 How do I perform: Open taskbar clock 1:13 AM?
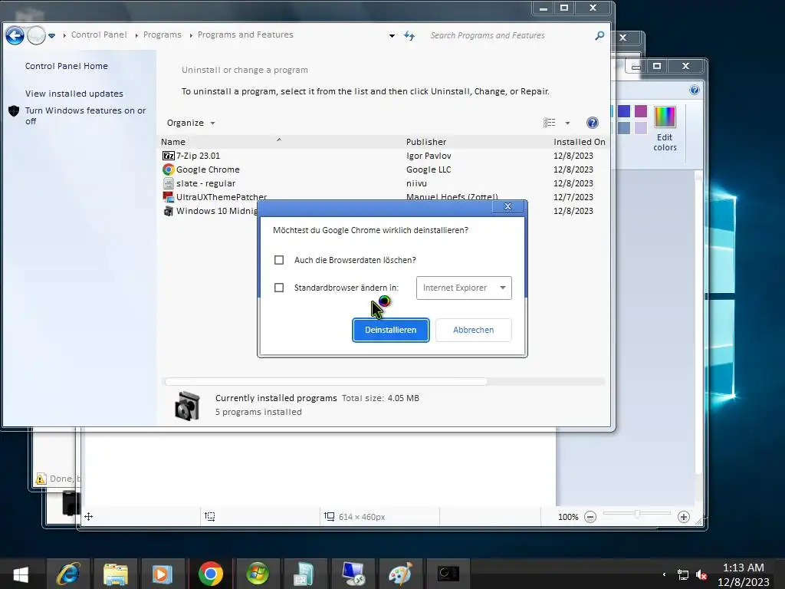(744, 575)
